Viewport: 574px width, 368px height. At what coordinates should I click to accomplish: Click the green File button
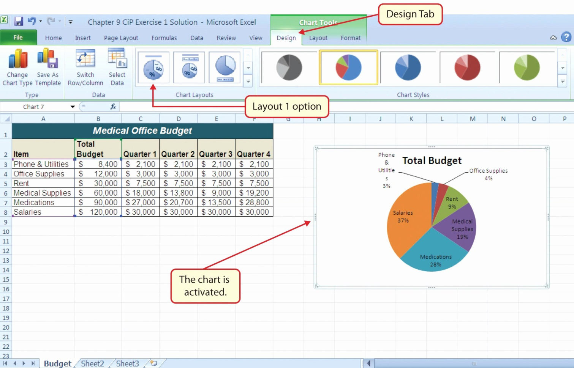click(18, 38)
